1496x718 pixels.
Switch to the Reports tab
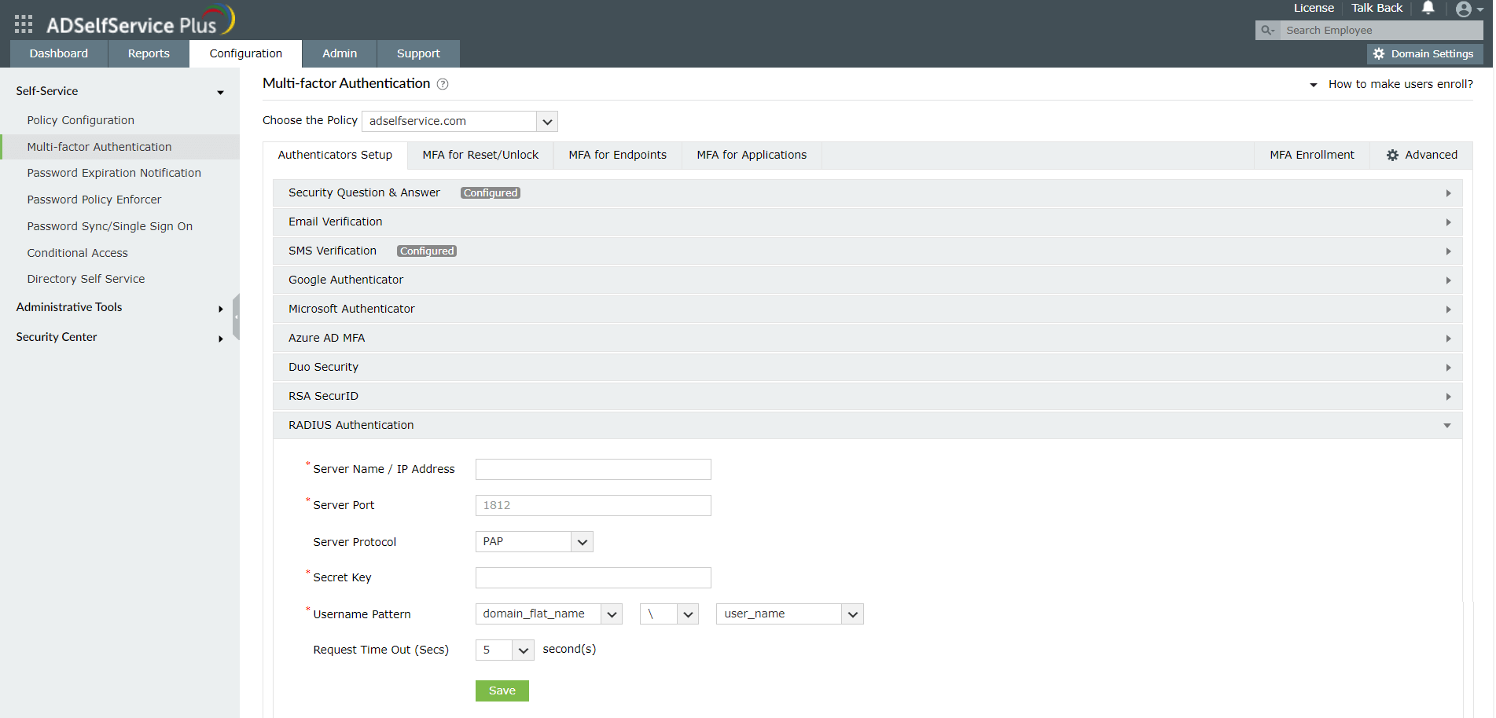coord(149,53)
